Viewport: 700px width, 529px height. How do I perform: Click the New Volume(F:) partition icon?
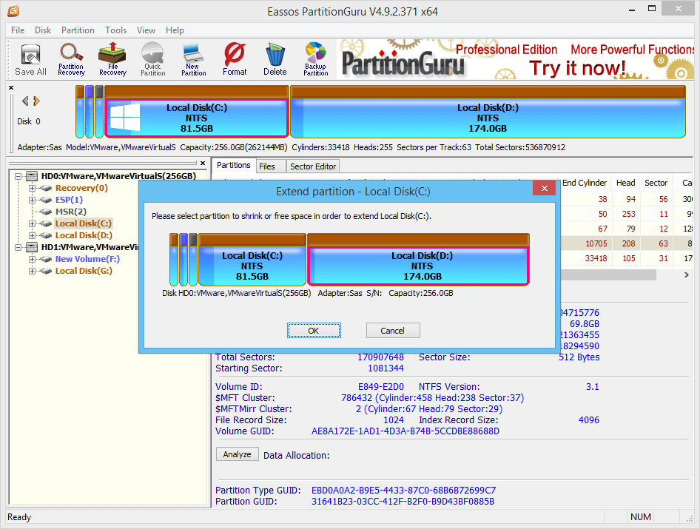click(46, 260)
